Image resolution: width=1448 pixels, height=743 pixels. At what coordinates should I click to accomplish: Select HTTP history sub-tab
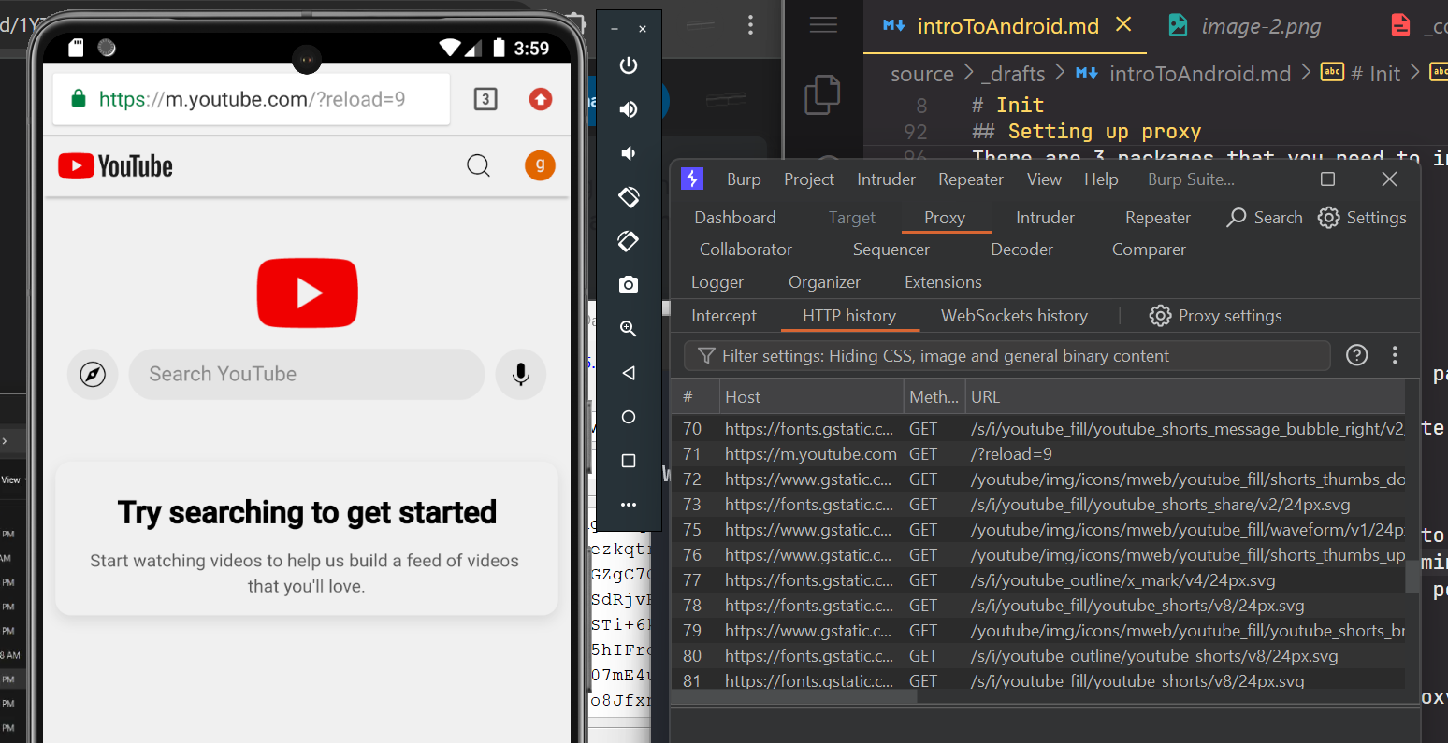coord(849,316)
